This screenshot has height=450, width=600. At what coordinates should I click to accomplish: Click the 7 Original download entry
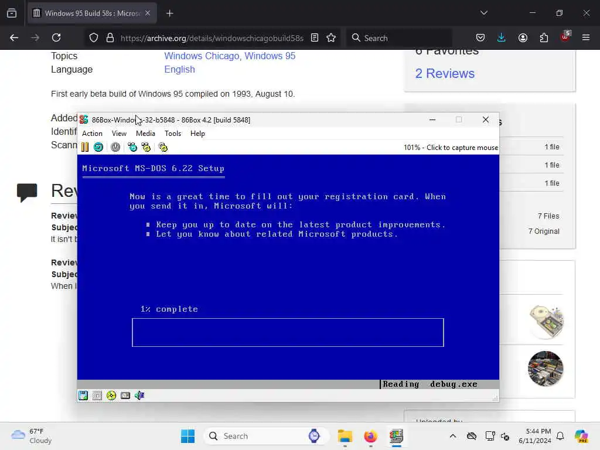click(544, 231)
